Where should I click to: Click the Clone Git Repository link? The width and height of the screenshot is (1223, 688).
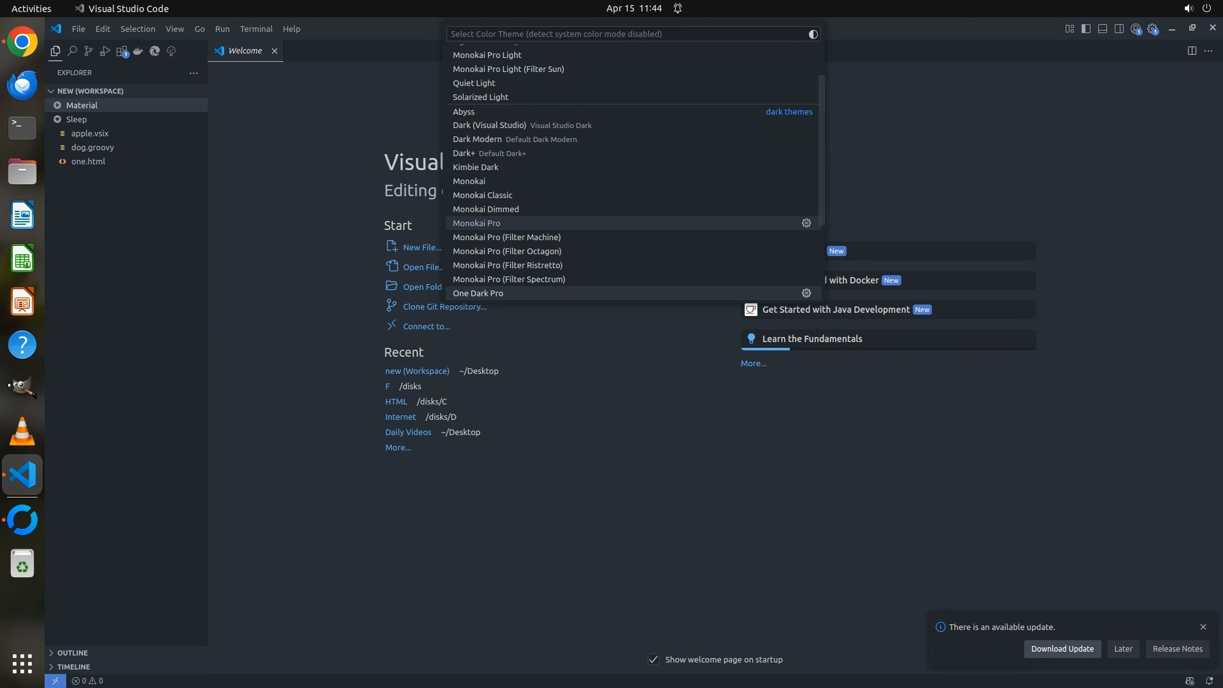tap(444, 306)
